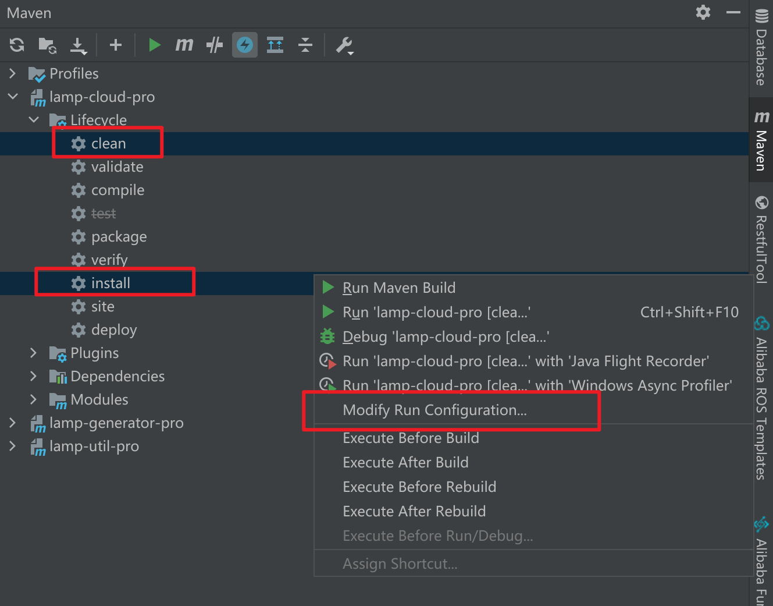The height and width of the screenshot is (606, 773).
Task: Expand the lamp-generator-pro project
Action: [x=12, y=423]
